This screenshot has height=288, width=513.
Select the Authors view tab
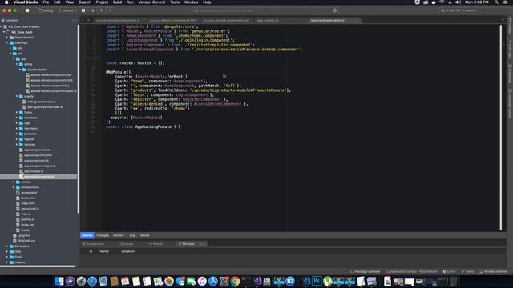pos(119,235)
